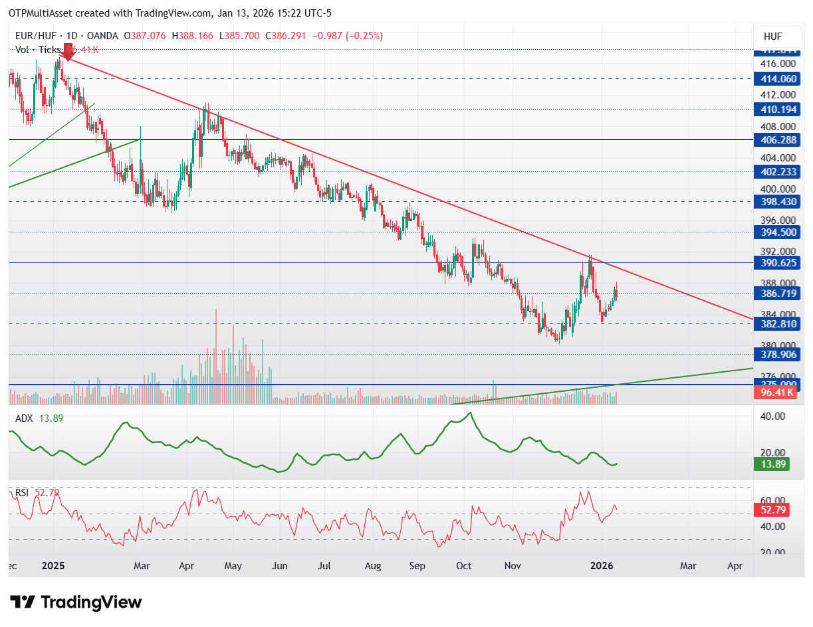Click the 404.000 price axis tick

click(x=778, y=157)
